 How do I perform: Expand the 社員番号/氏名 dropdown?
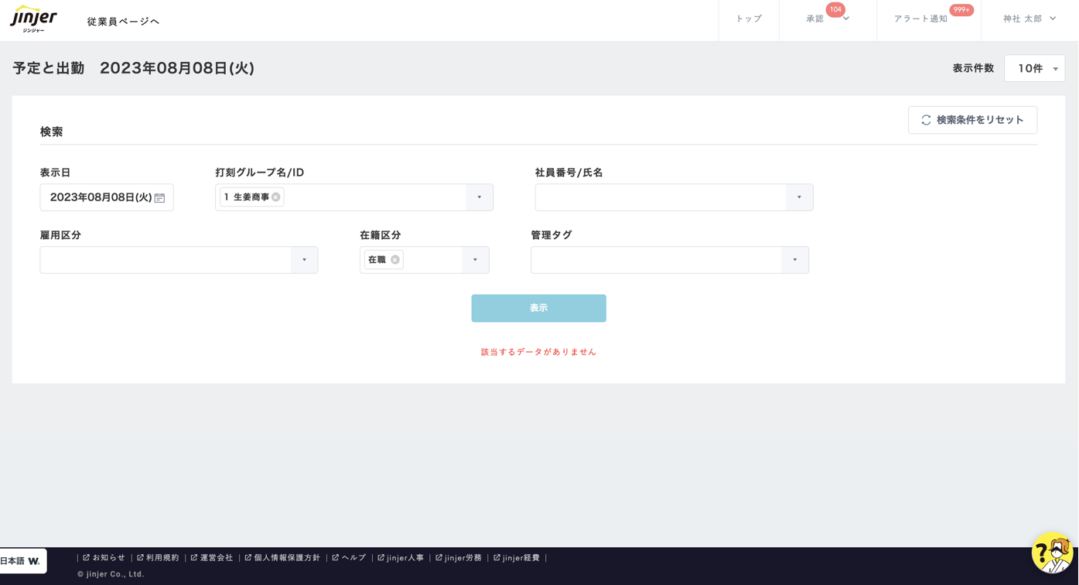(799, 197)
